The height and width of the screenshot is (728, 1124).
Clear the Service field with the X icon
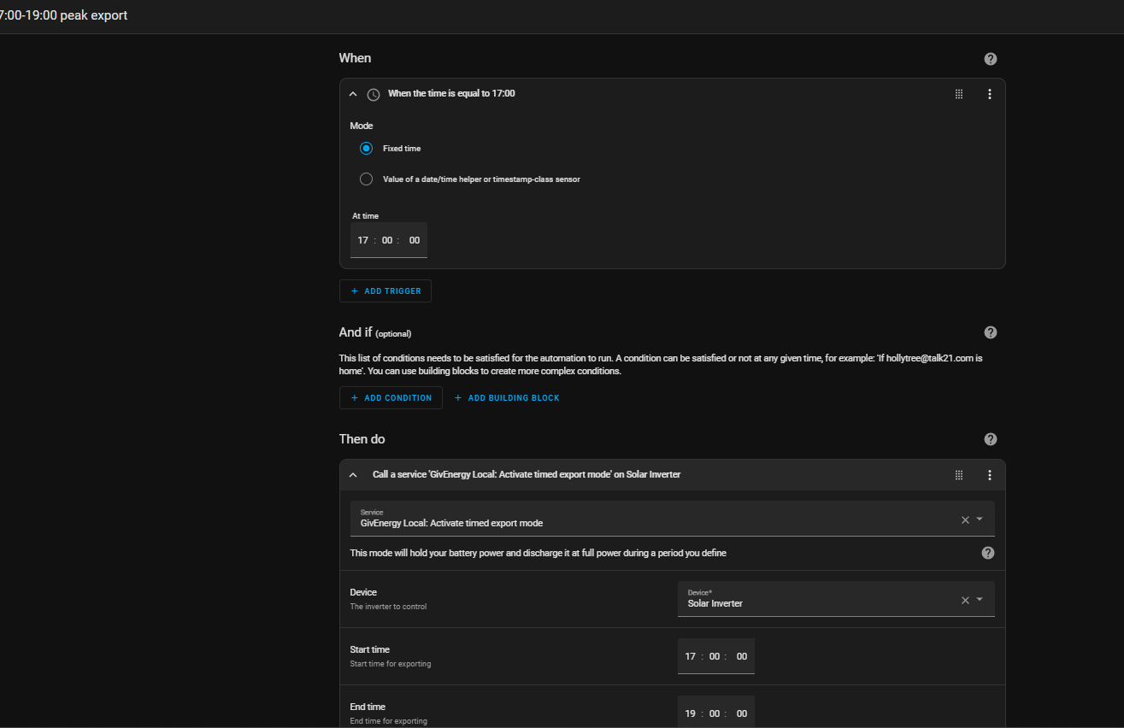(965, 520)
